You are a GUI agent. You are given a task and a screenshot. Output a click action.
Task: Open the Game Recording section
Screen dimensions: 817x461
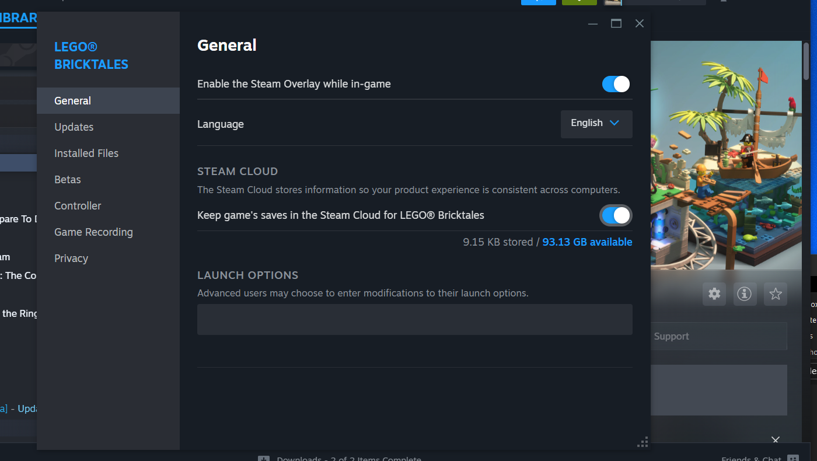coord(93,232)
